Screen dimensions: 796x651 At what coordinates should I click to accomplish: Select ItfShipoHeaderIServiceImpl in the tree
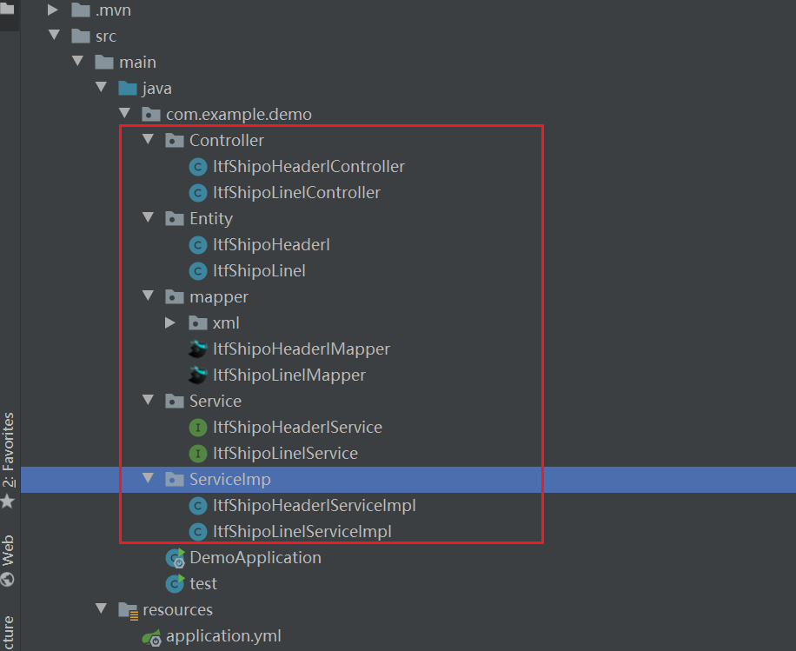tap(315, 505)
